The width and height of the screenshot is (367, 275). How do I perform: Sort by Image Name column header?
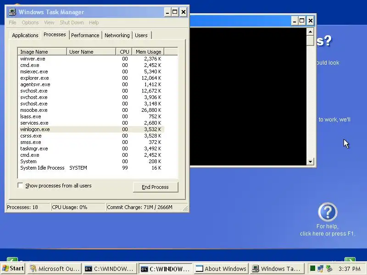pyautogui.click(x=42, y=52)
